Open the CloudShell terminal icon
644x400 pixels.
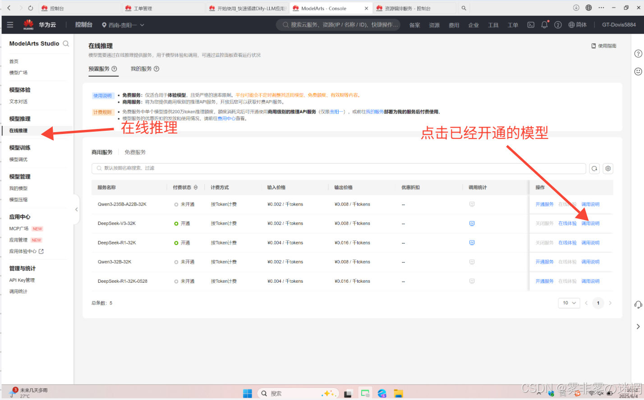pos(531,25)
